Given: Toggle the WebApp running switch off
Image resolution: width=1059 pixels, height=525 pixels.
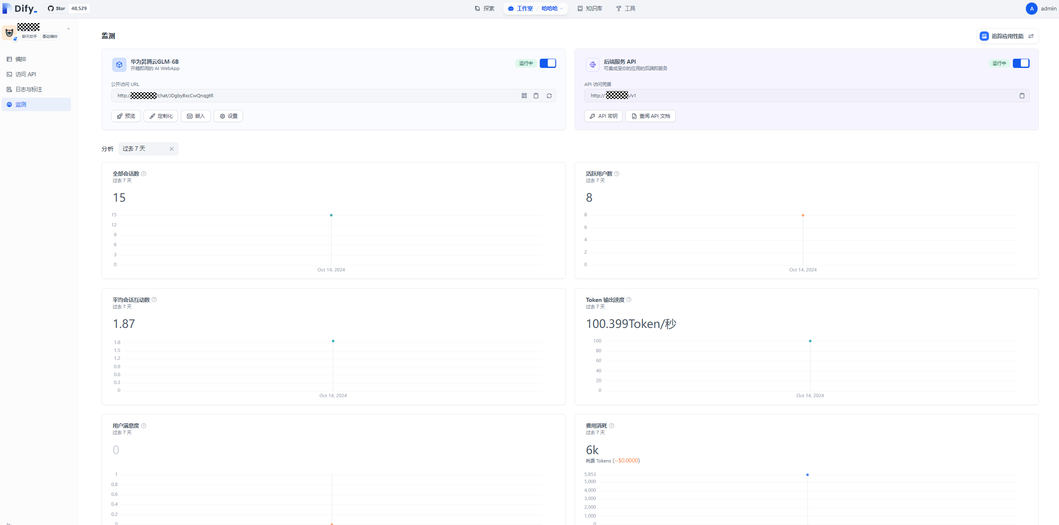Looking at the screenshot, I should coord(548,63).
